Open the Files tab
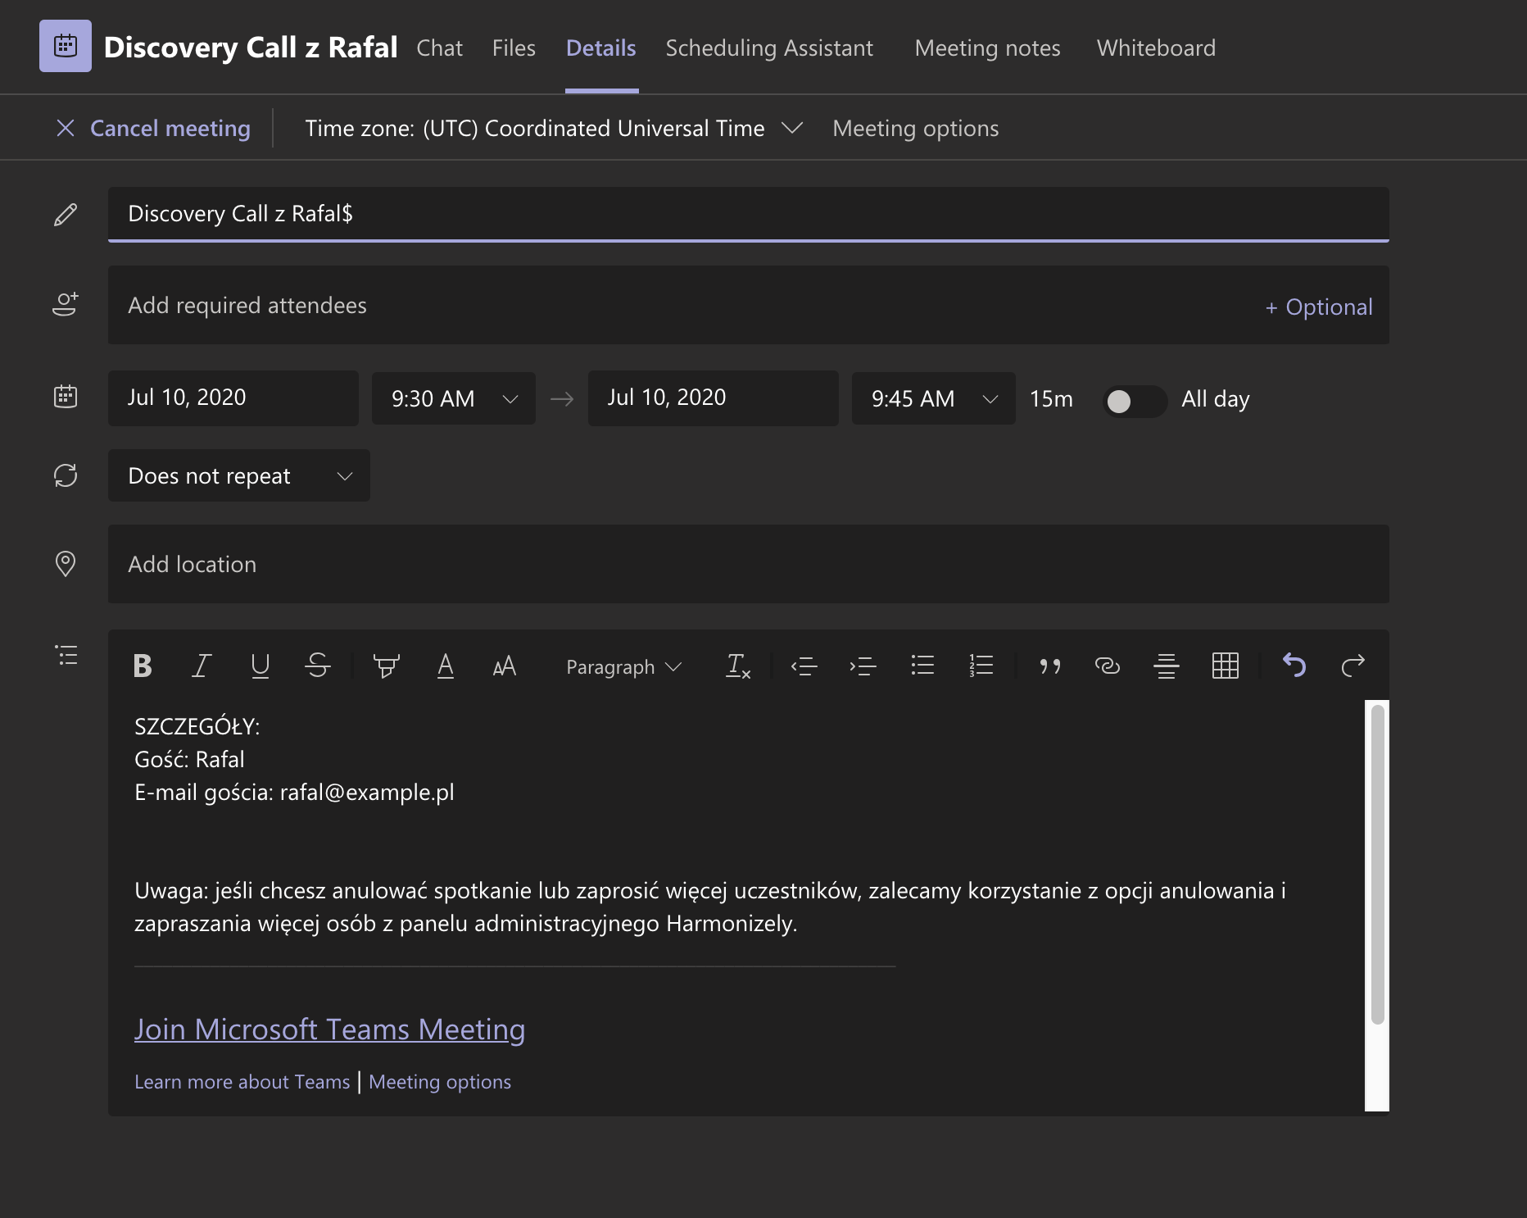This screenshot has width=1527, height=1218. 514,48
